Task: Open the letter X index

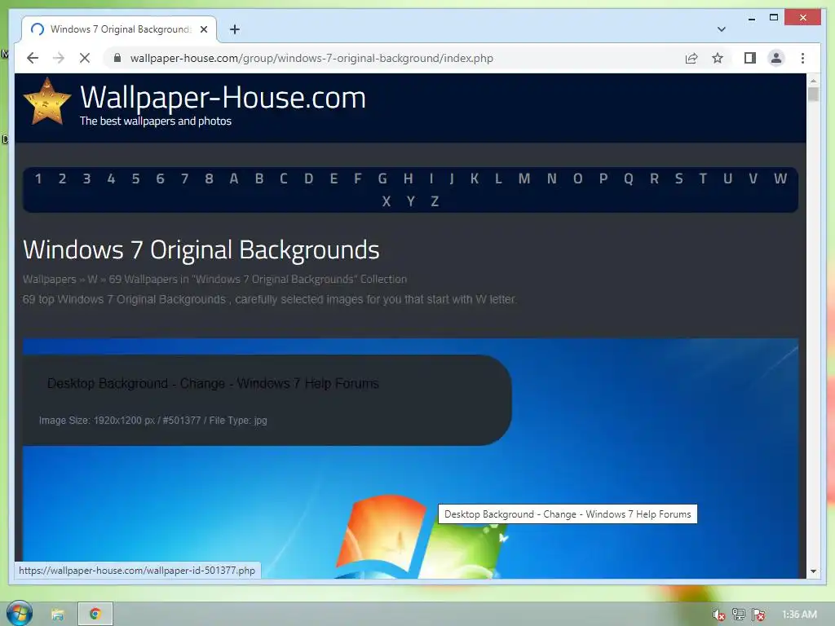Action: coord(387,202)
